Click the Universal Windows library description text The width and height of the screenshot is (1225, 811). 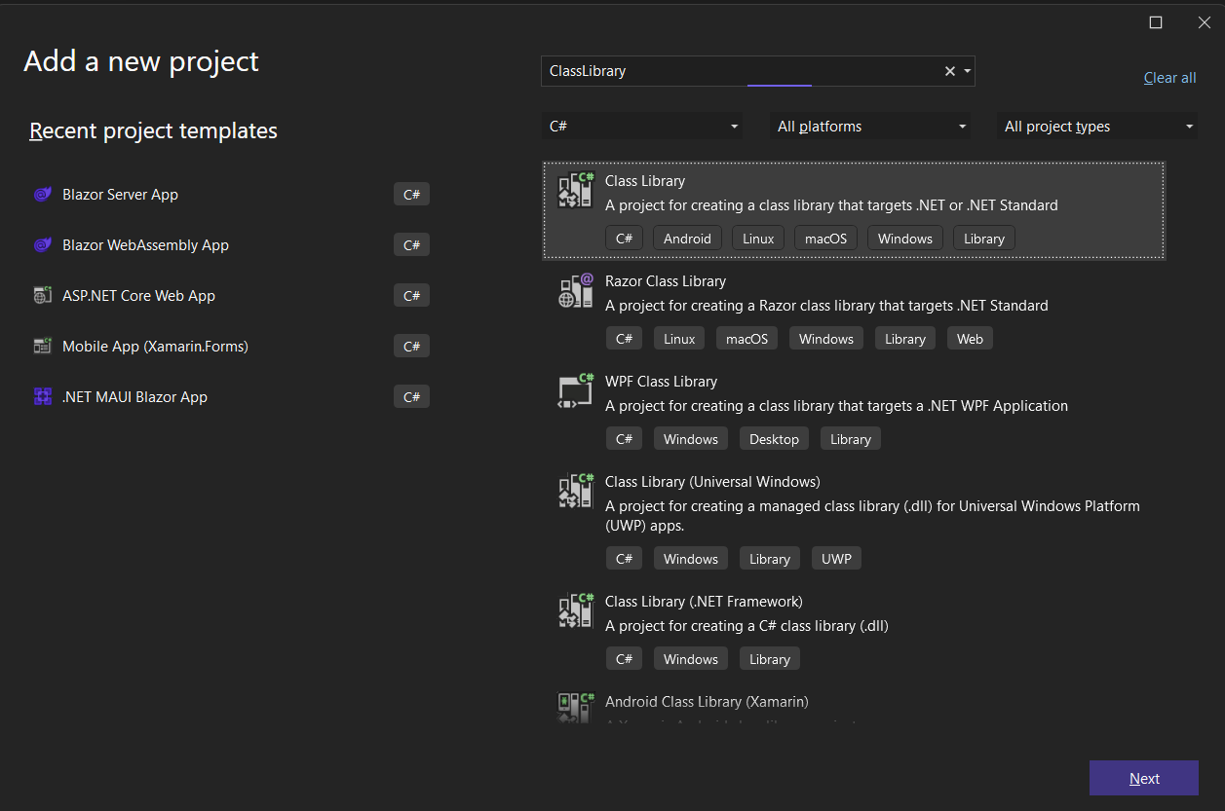pos(872,516)
